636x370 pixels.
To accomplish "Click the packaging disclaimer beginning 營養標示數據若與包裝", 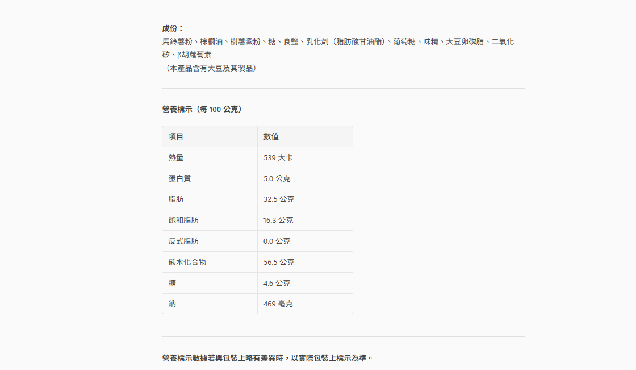I will pos(267,358).
